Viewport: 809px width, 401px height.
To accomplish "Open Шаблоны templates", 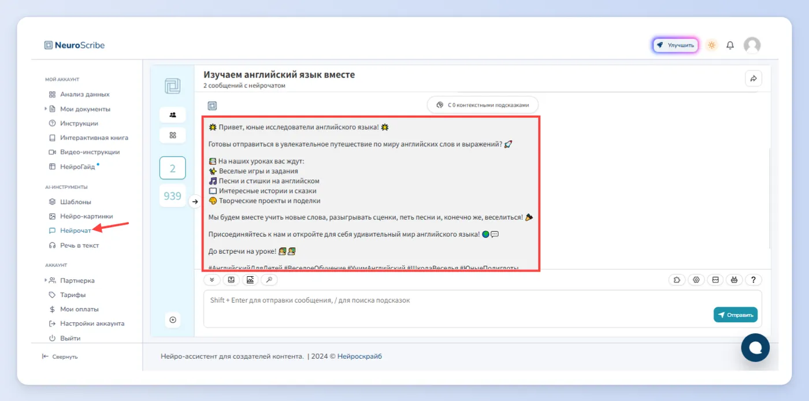I will click(x=75, y=202).
